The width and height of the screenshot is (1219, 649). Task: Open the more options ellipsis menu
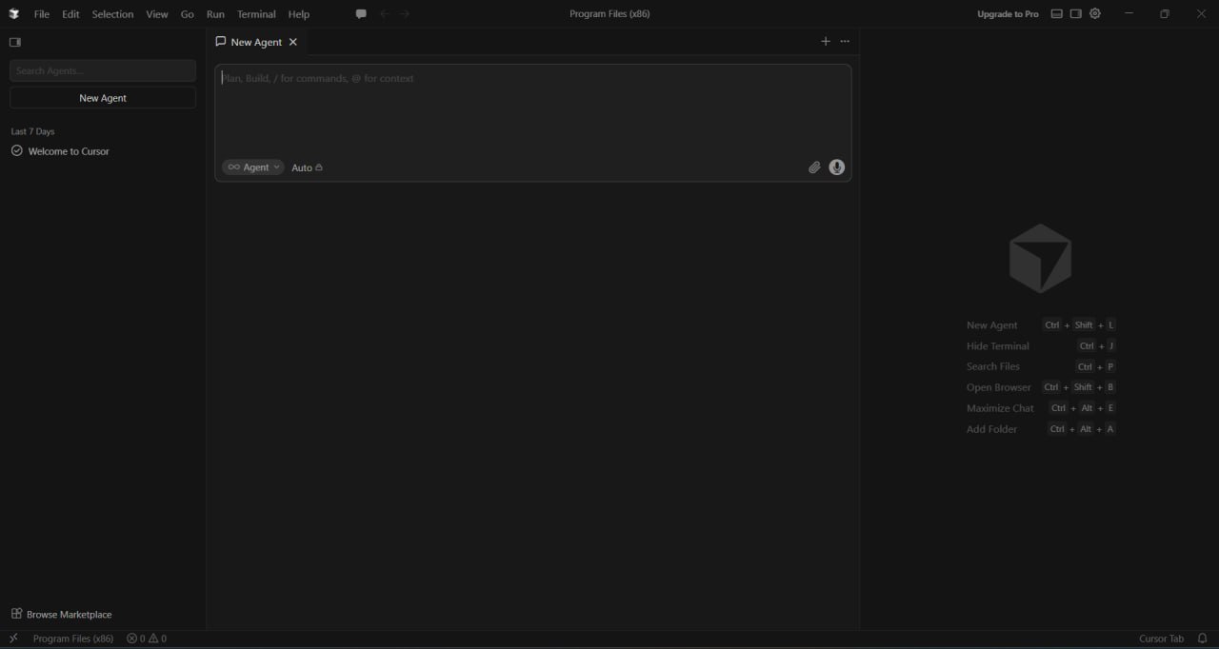coord(845,41)
